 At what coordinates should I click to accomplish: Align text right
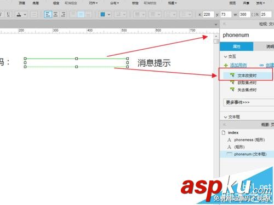pyautogui.click(x=63, y=14)
